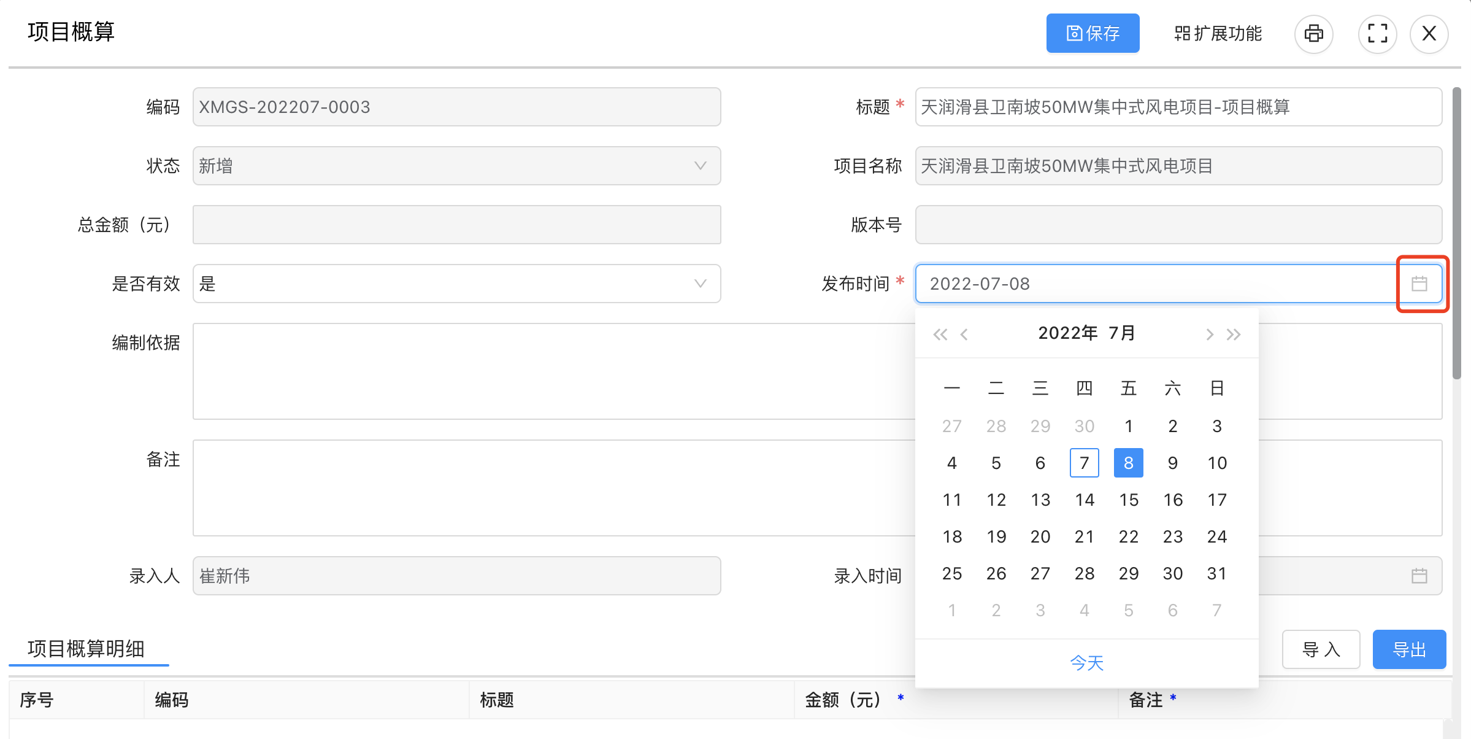Select July 31 in calendar
Image resolution: width=1471 pixels, height=739 pixels.
[x=1216, y=573]
